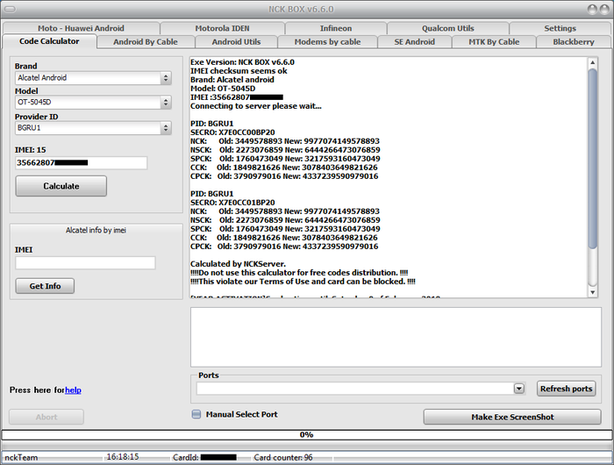
Task: Expand the Model dropdown showing OT-5045D
Action: click(x=166, y=103)
